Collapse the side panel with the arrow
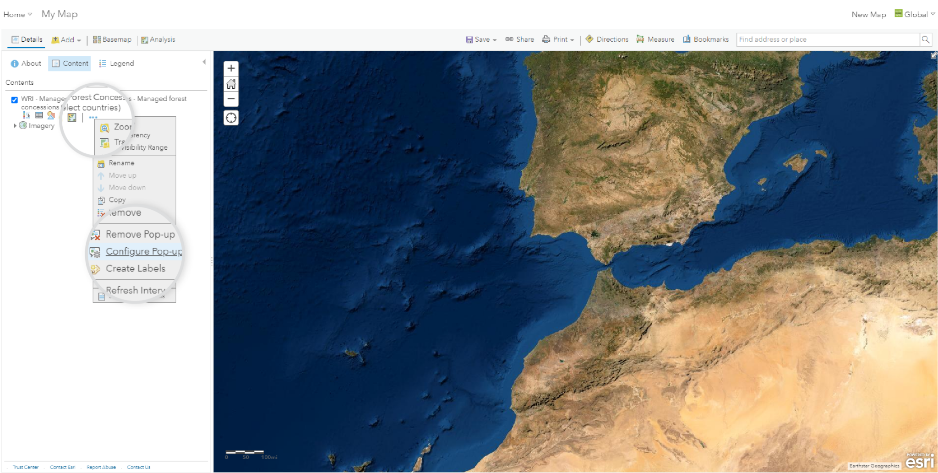This screenshot has width=938, height=473. pyautogui.click(x=204, y=62)
